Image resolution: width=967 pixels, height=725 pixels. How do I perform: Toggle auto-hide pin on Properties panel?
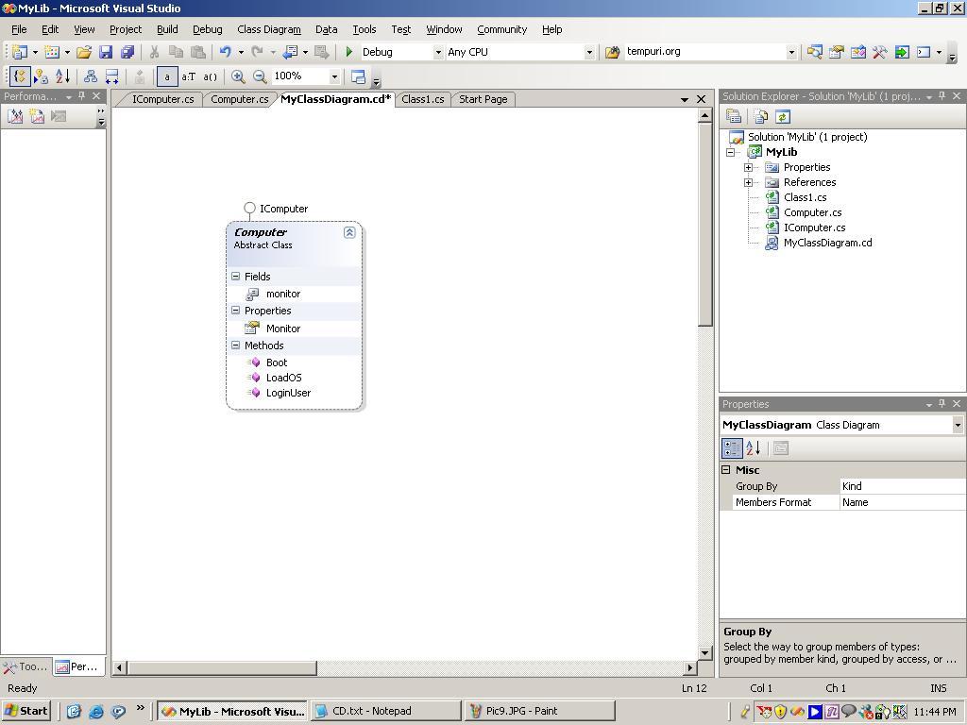pyautogui.click(x=942, y=403)
